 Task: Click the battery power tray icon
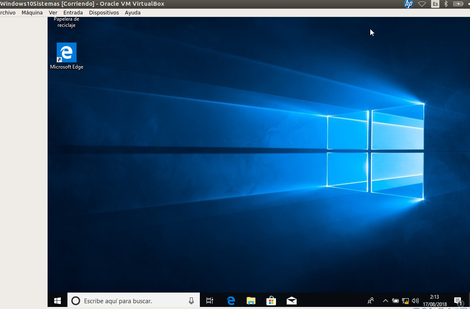pos(396,301)
